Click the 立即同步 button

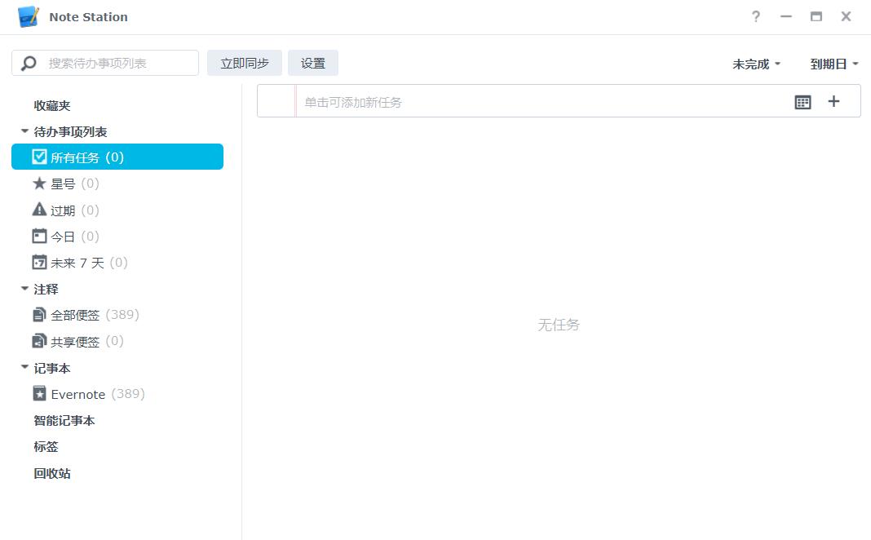click(x=245, y=63)
